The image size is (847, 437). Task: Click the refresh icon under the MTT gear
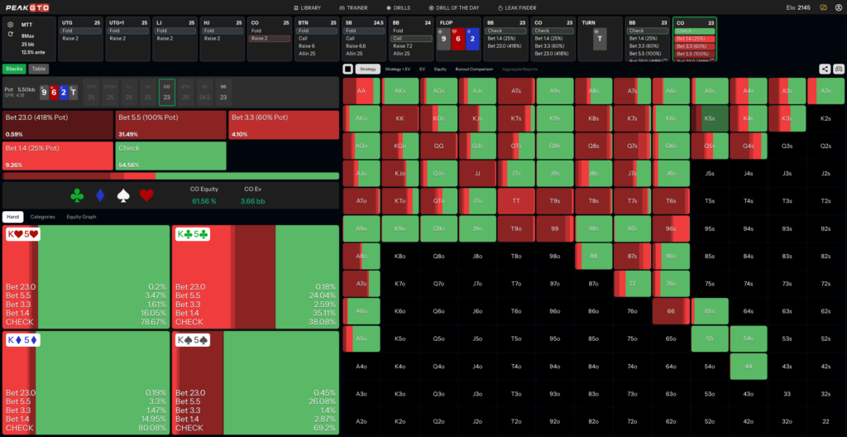10,34
